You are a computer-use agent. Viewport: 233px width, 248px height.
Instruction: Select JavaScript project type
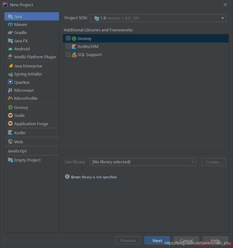32,151
